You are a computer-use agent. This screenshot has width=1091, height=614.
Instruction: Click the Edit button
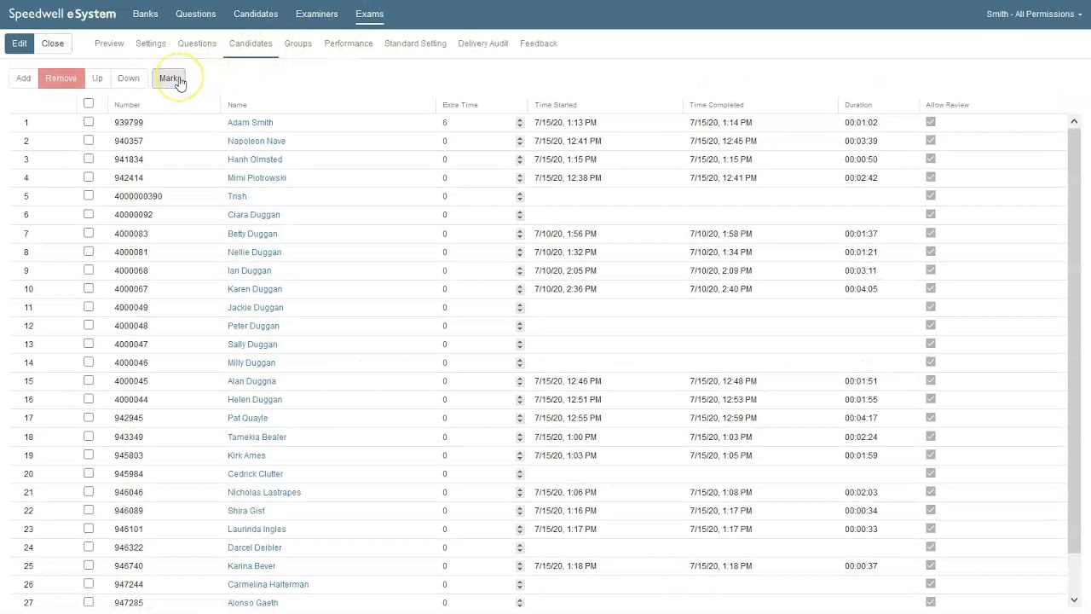click(20, 43)
